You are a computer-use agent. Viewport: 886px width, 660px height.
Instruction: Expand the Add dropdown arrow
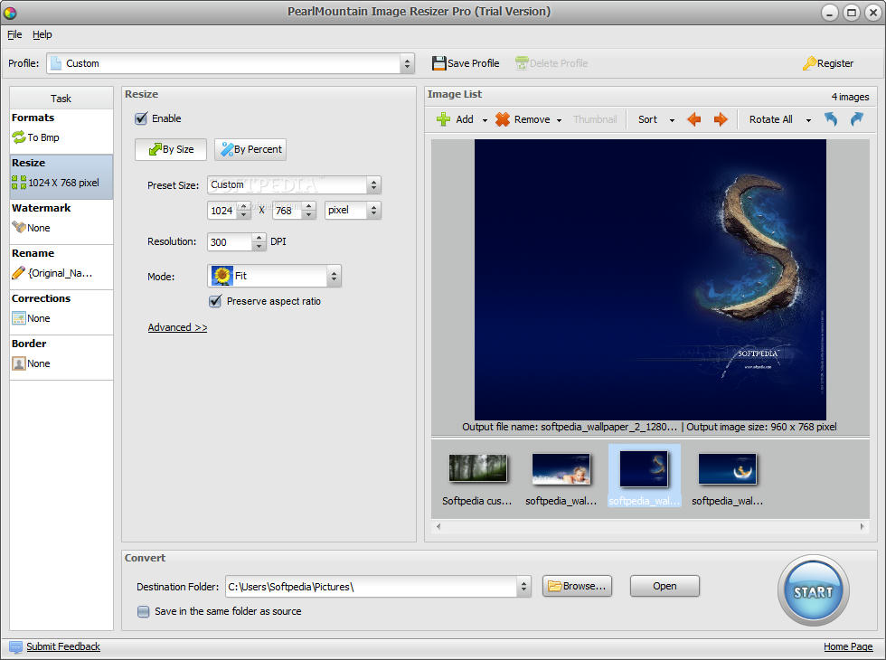(x=485, y=119)
